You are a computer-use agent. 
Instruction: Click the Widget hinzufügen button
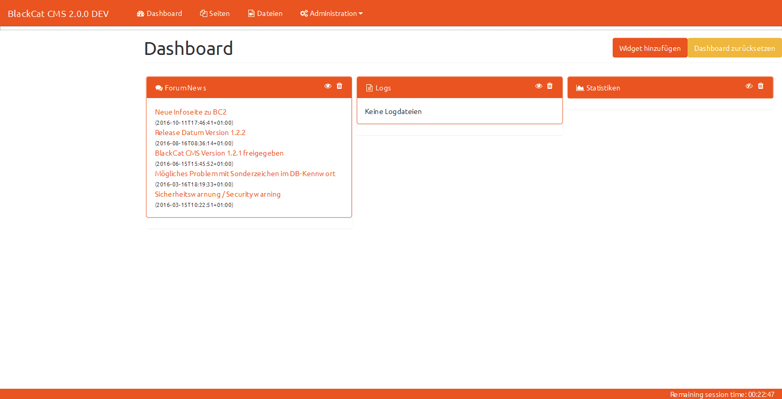coord(650,48)
